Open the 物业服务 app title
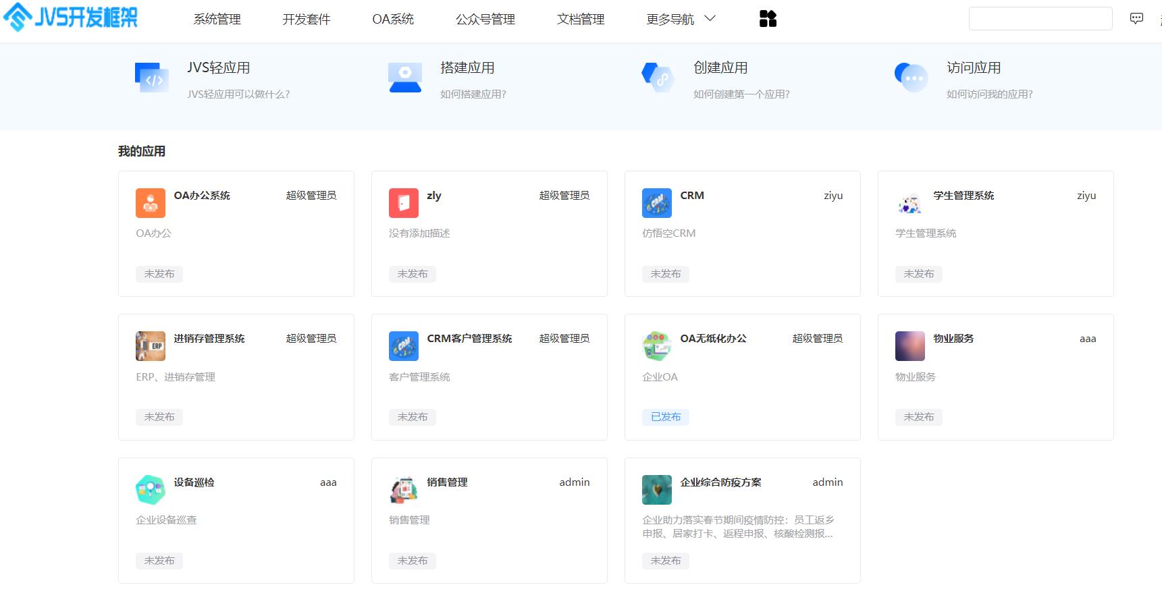Image resolution: width=1162 pixels, height=614 pixels. pos(953,339)
